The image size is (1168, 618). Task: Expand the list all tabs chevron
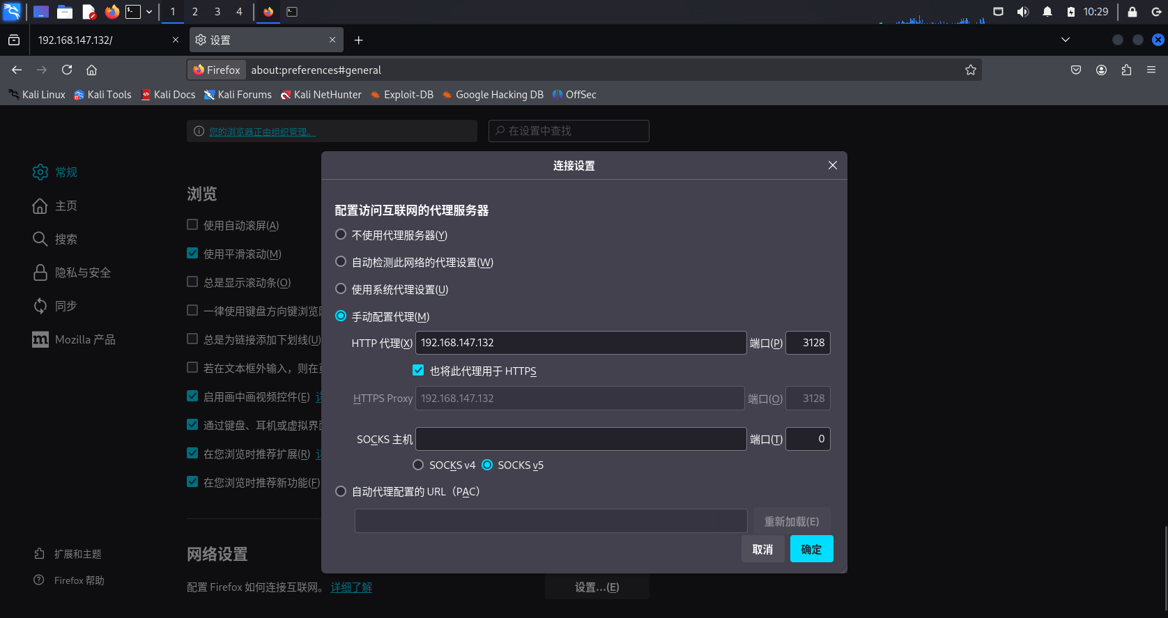click(x=1065, y=40)
